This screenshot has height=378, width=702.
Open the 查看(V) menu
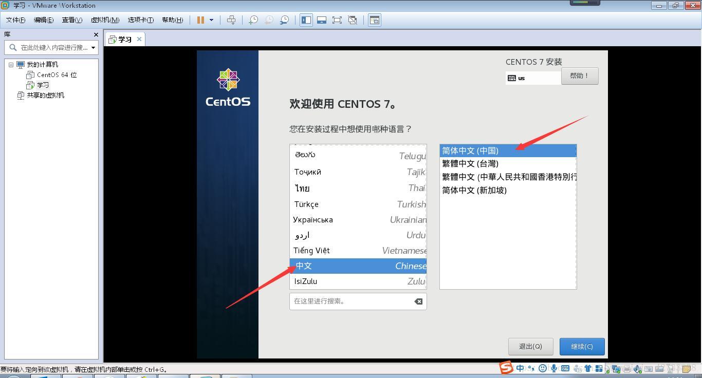pos(72,20)
